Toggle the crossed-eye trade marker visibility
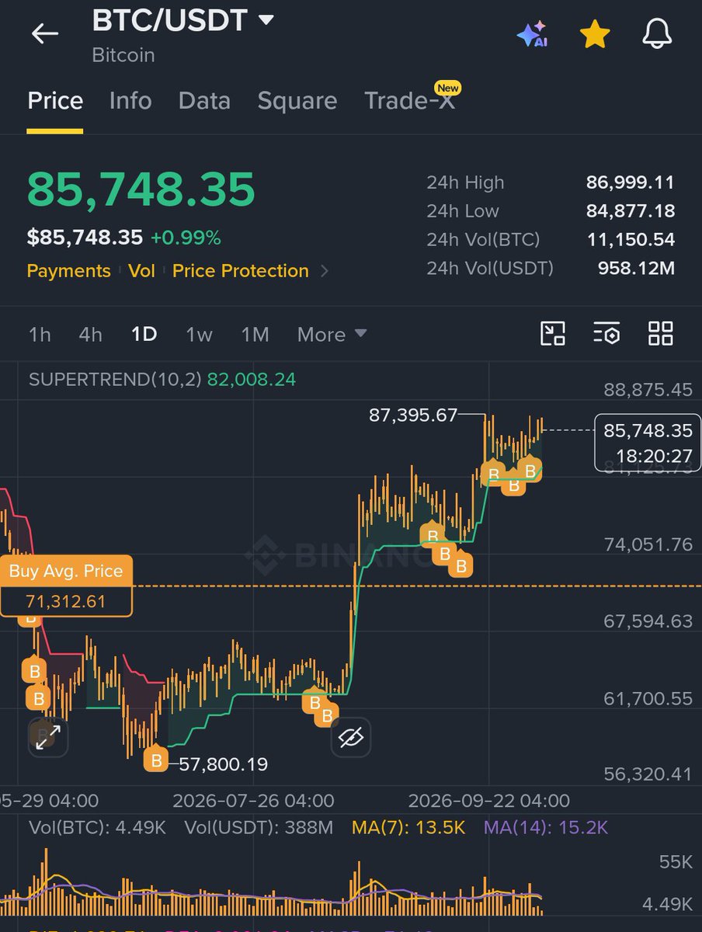Image resolution: width=702 pixels, height=932 pixels. point(351,736)
